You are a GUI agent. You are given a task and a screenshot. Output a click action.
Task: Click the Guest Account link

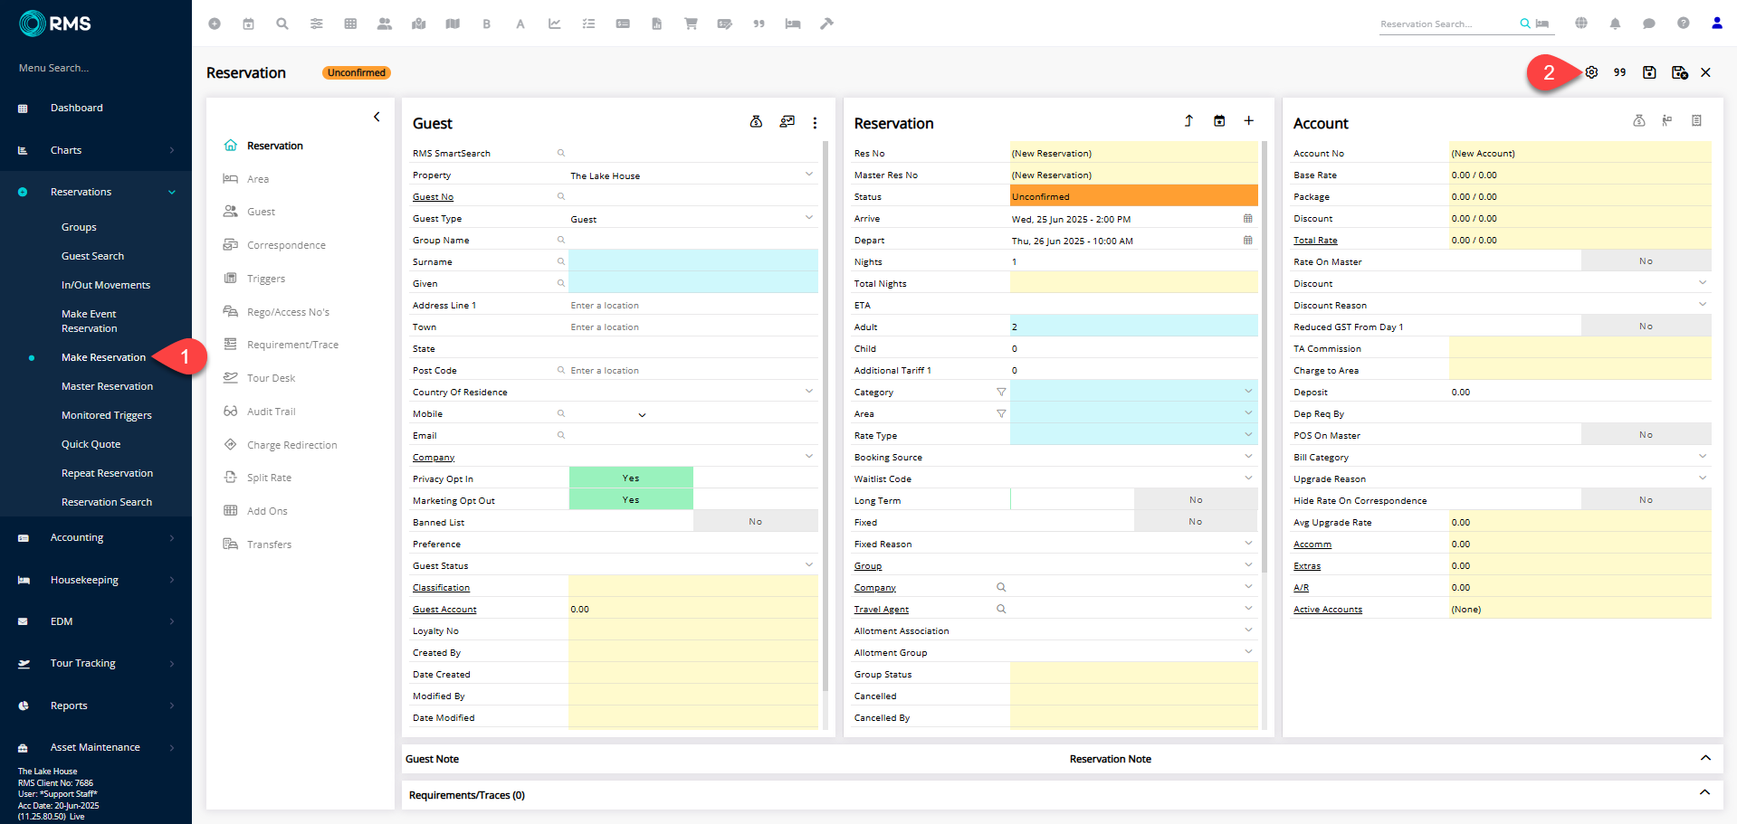pos(444,610)
